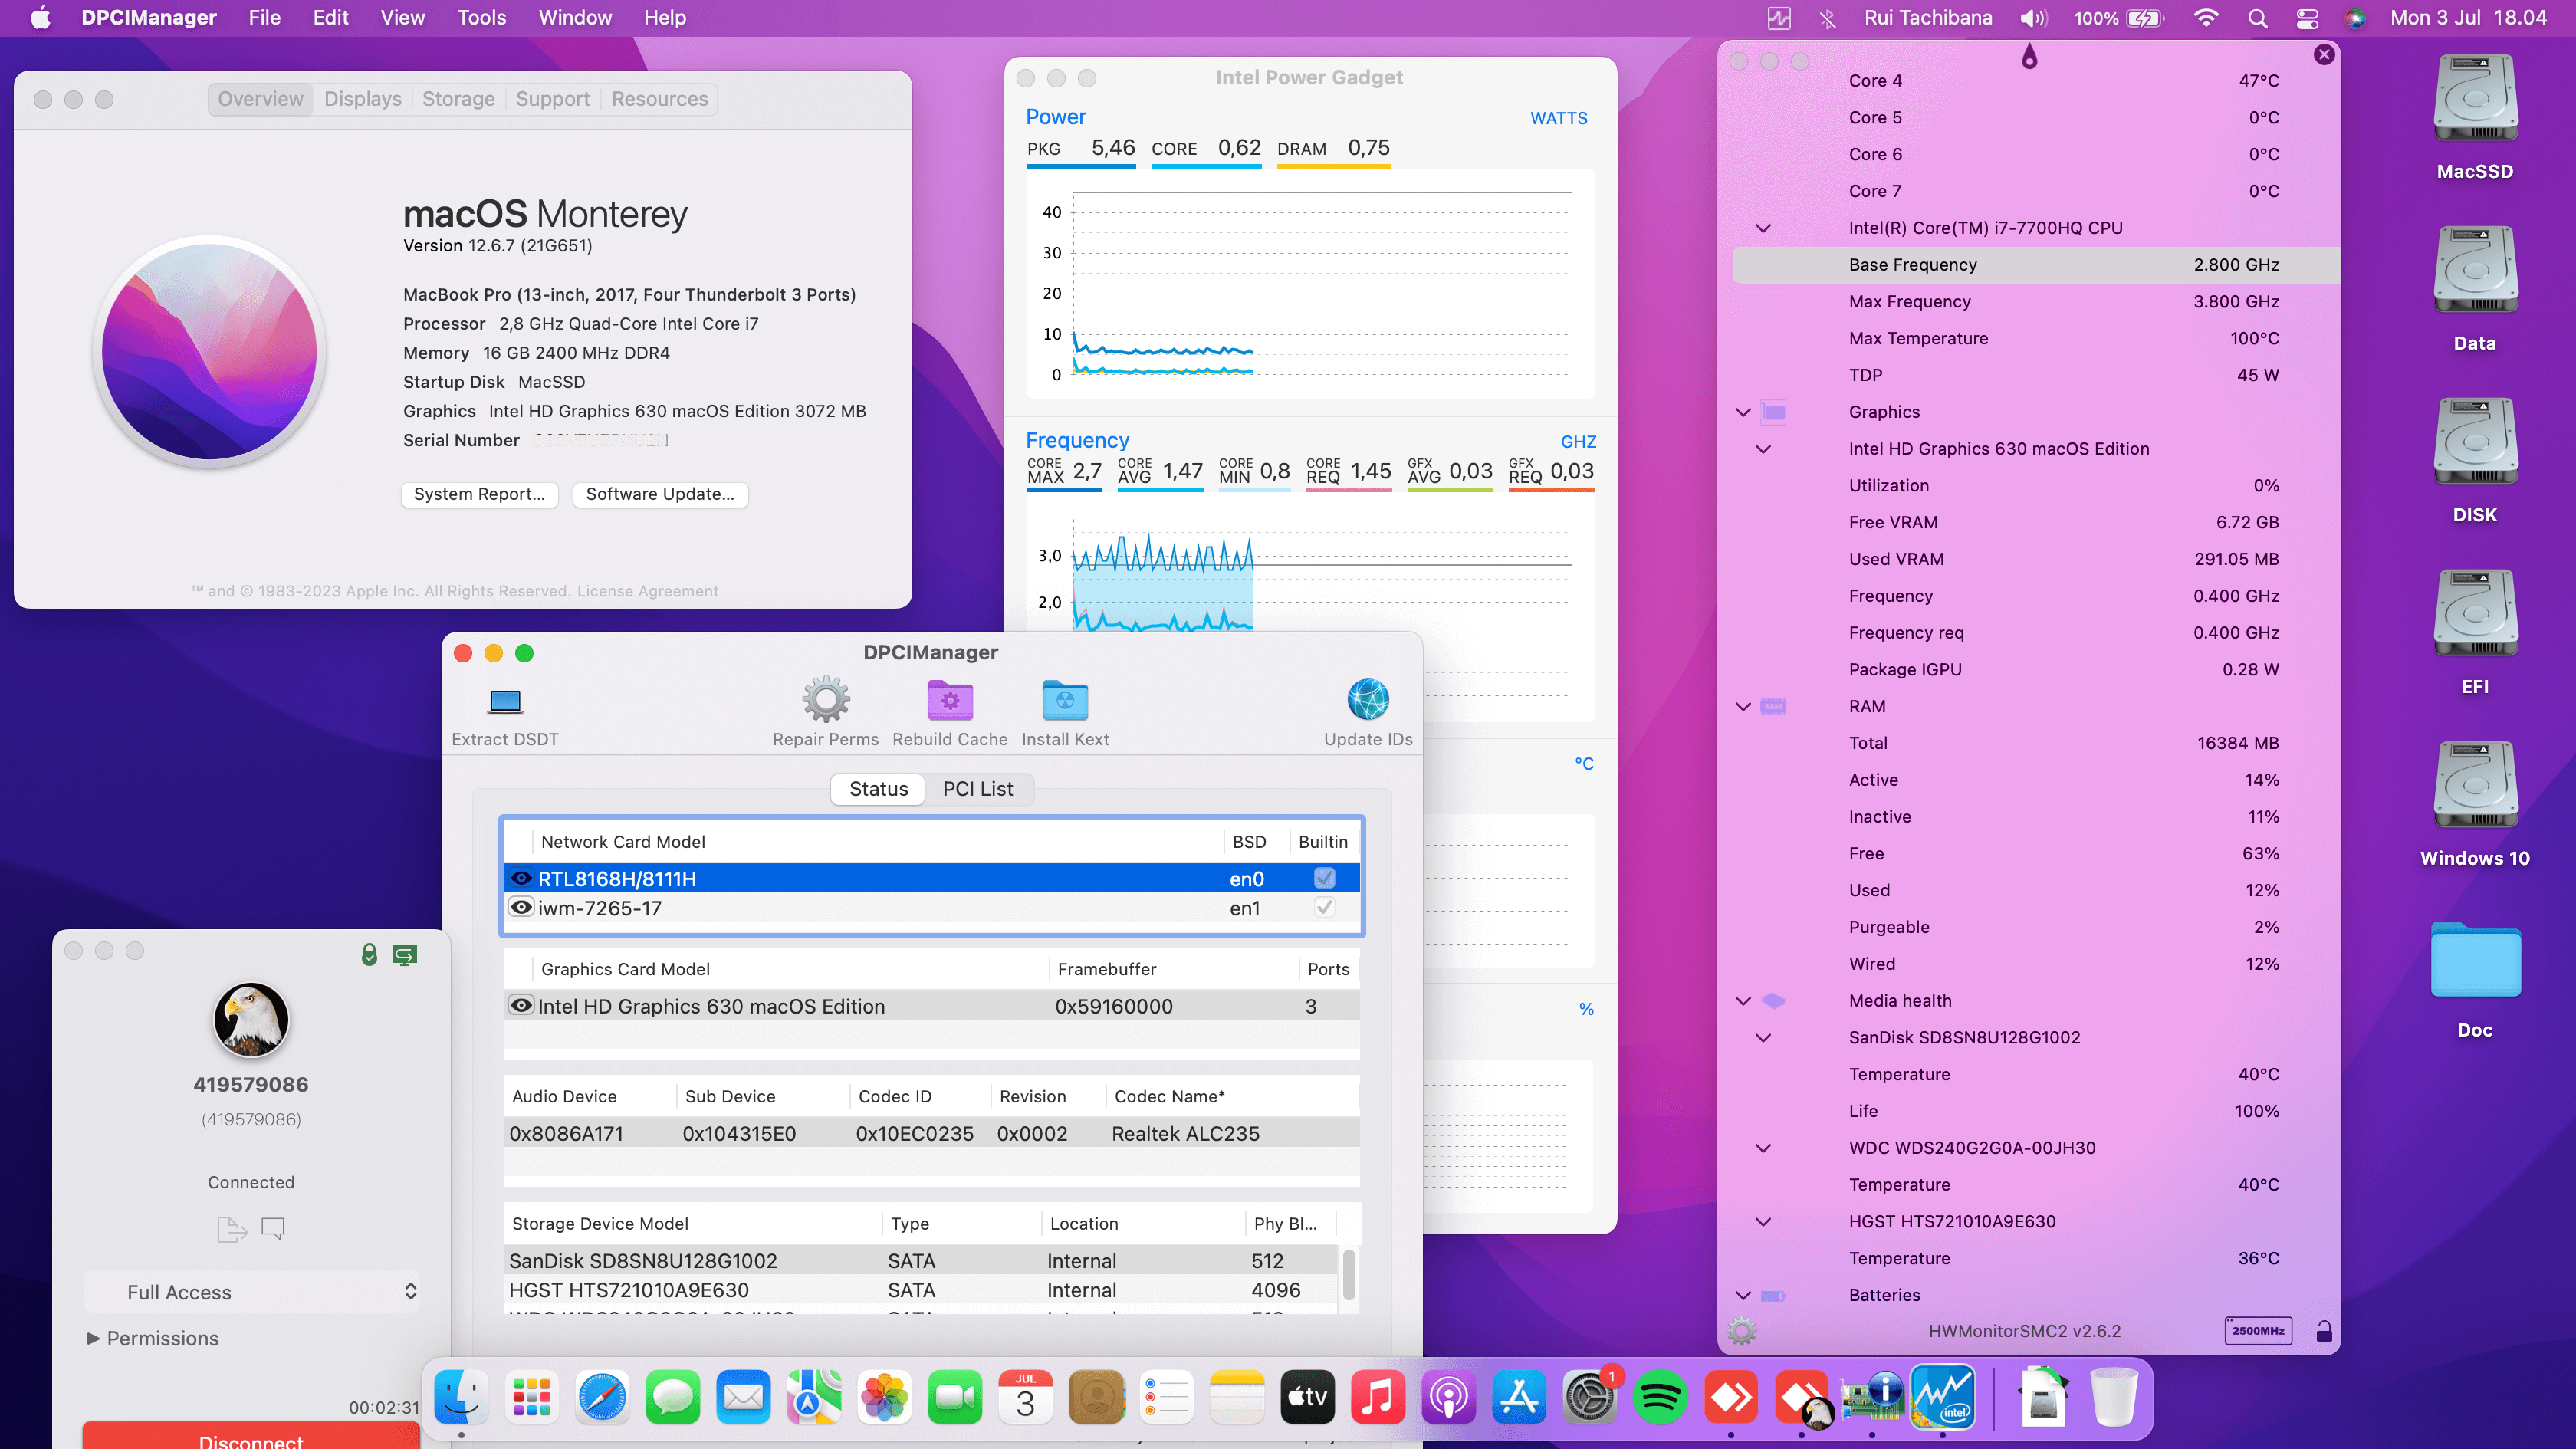Click the eagle profile picture in AnyDesk

[251, 1020]
